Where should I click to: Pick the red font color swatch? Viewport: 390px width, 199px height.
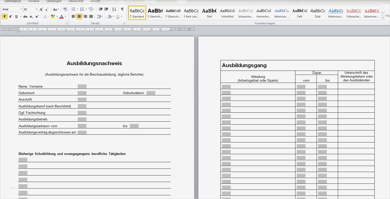tap(61, 16)
